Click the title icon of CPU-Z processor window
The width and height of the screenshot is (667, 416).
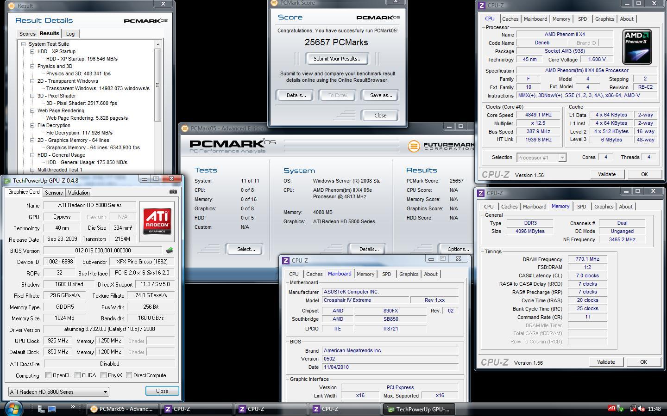482,6
